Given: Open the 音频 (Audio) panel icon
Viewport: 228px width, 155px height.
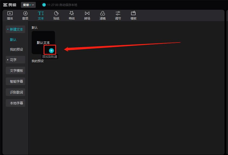Looking at the screenshot, I should 25,13.
